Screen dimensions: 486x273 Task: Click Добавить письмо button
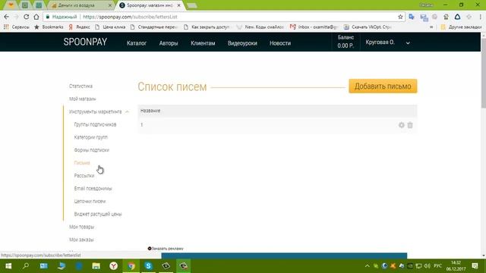click(x=383, y=86)
